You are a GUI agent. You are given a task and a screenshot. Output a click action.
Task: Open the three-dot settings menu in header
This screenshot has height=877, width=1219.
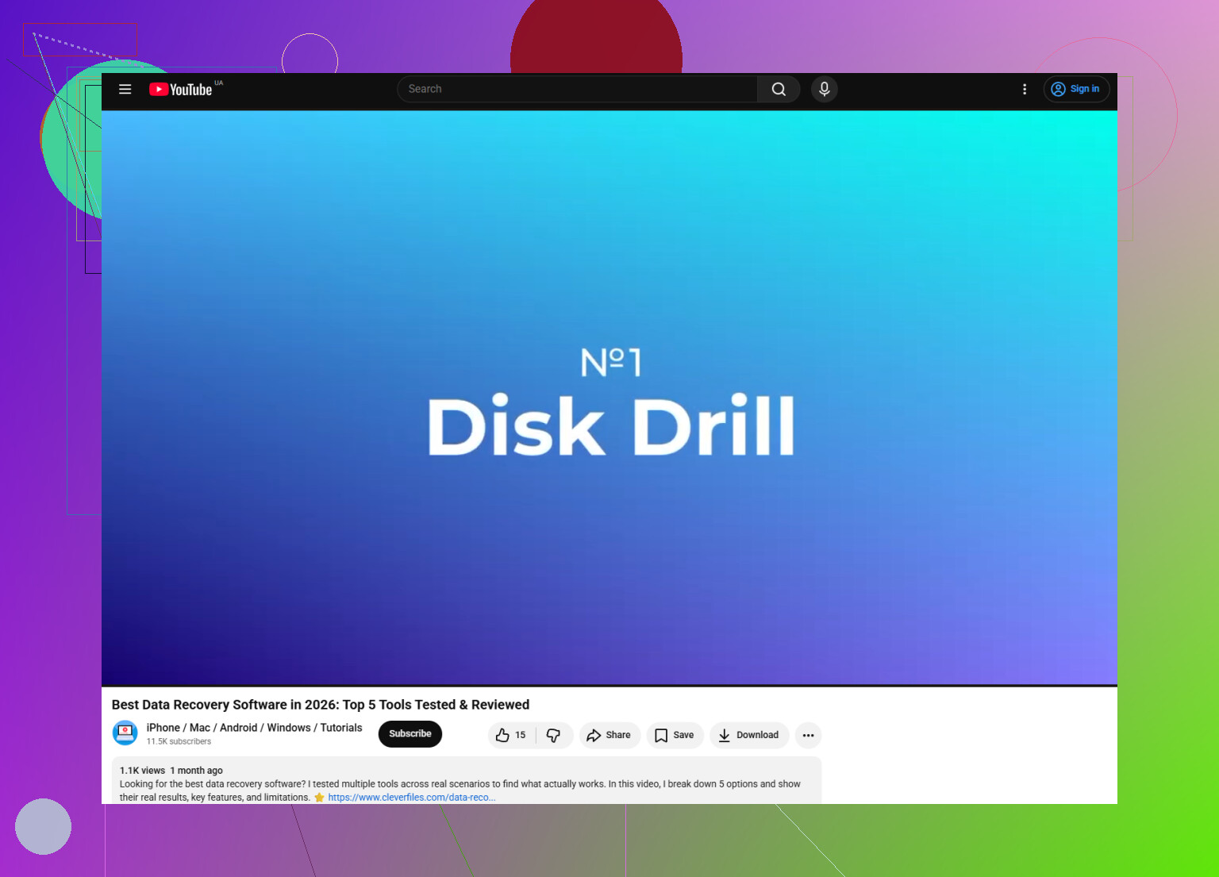click(x=1025, y=89)
